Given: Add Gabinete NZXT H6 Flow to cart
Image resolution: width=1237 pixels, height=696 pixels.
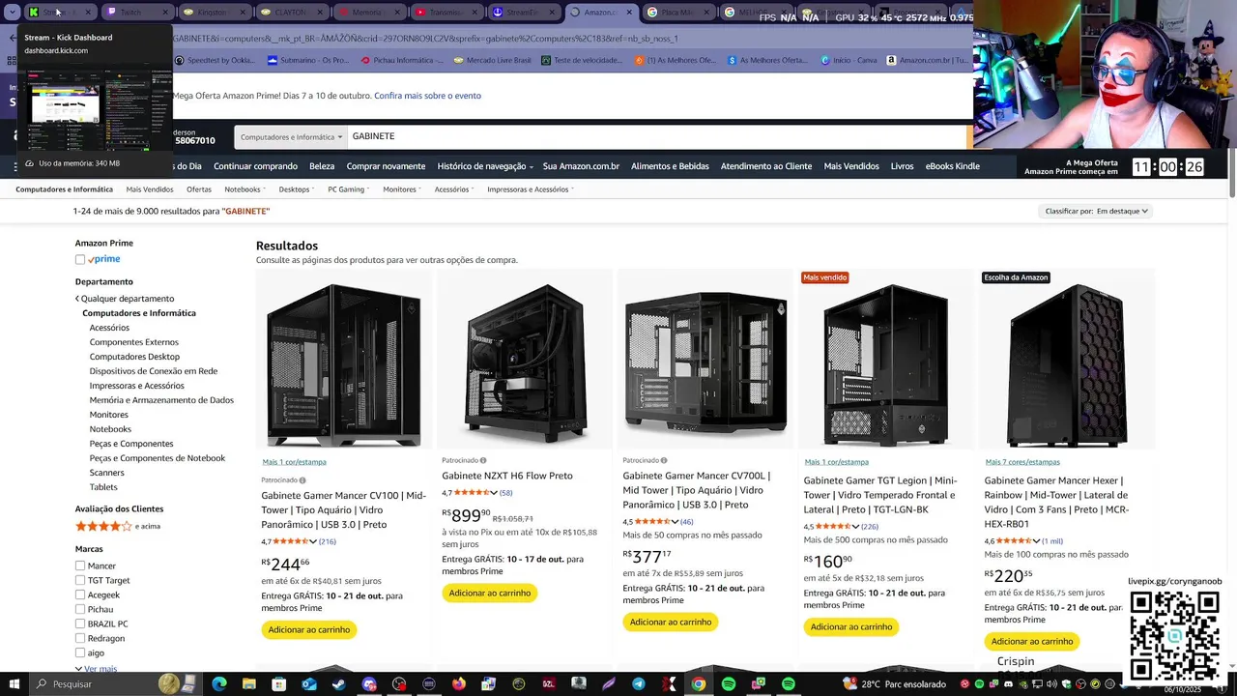Looking at the screenshot, I should (x=490, y=593).
